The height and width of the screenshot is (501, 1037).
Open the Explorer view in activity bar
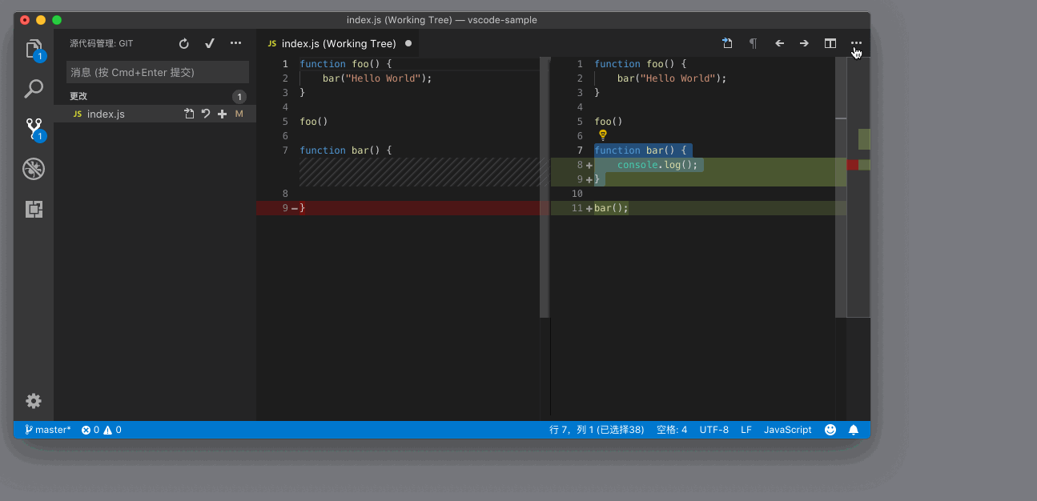34,50
